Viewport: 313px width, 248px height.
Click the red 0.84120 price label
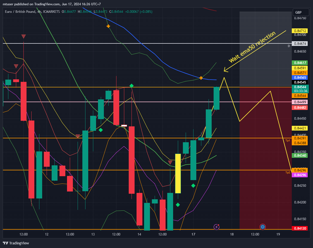coord(300,228)
